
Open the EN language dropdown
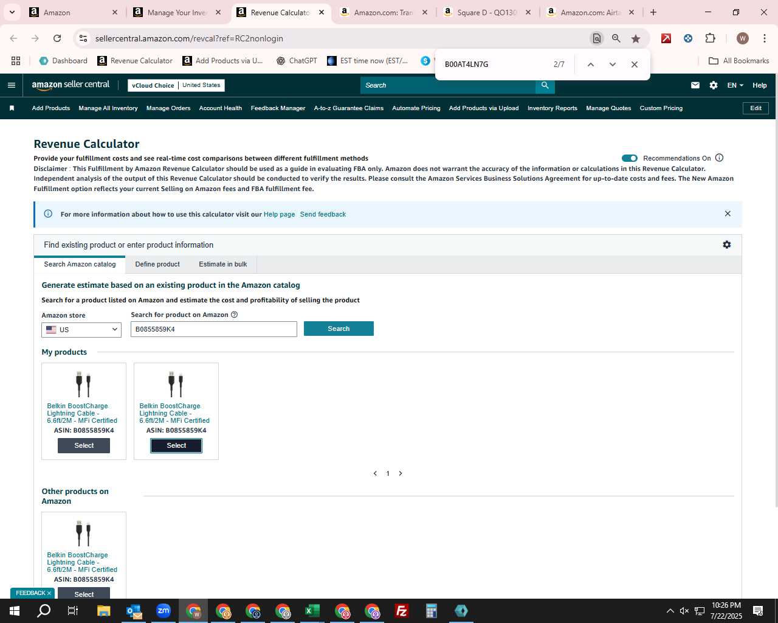pos(735,85)
